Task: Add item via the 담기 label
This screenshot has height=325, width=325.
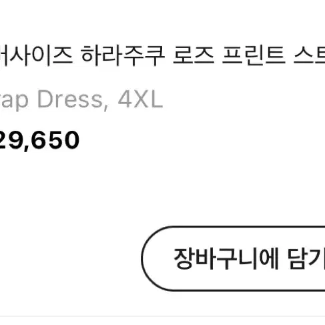Action: point(306,258)
